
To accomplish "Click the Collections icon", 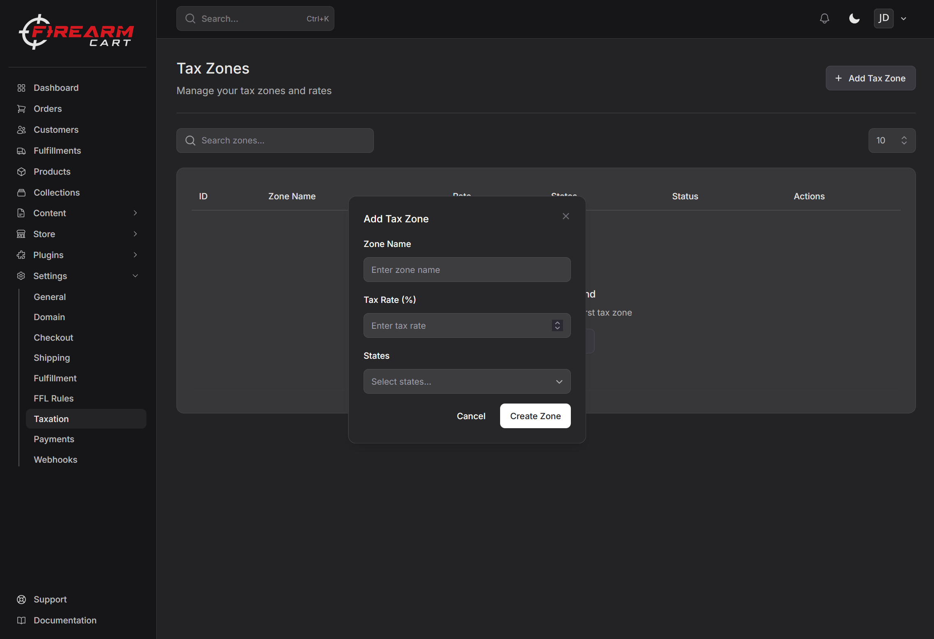I will coord(21,193).
